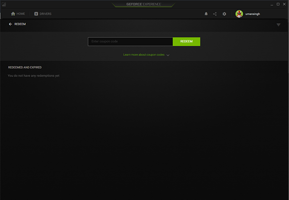Click the user profile avatar
Viewport: 289px width, 200px height.
[239, 14]
